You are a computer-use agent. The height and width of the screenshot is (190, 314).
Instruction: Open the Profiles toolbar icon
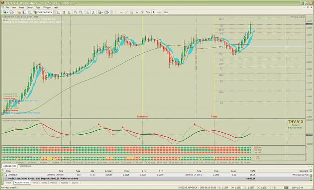(x=11, y=12)
